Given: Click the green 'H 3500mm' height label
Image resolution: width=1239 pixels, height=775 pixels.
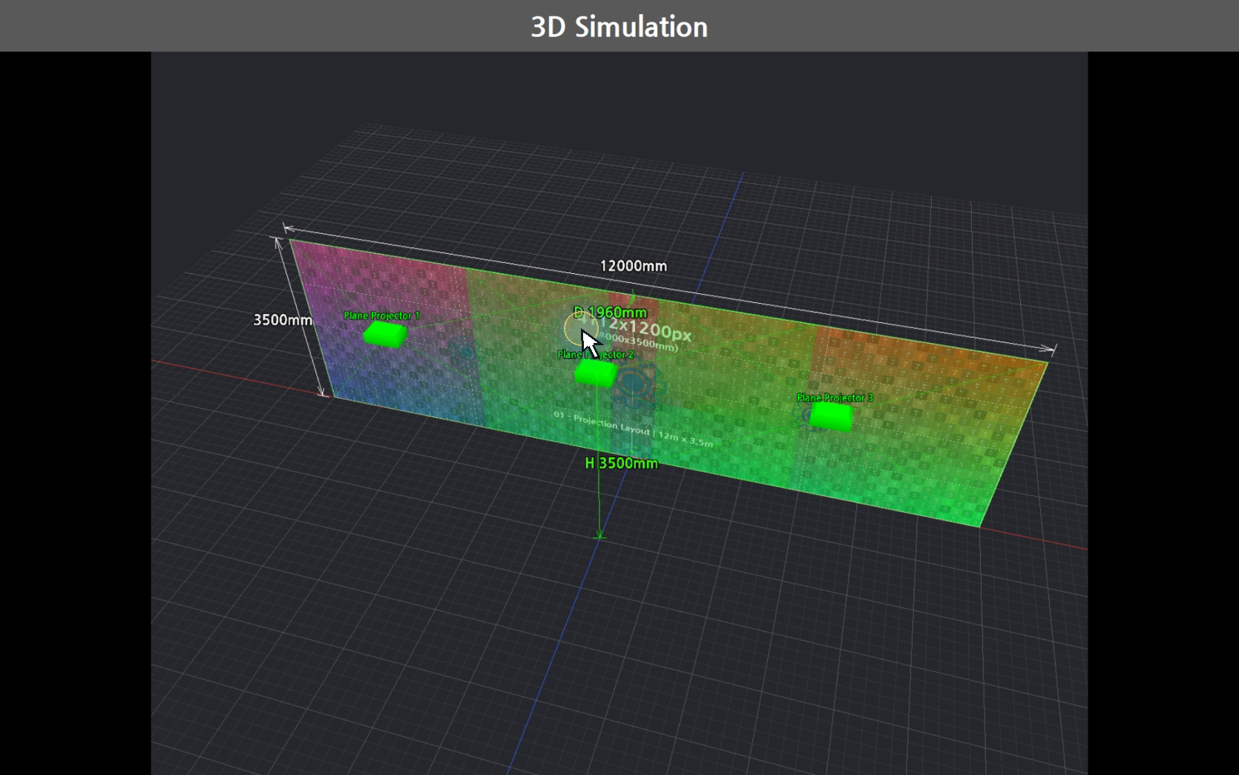Looking at the screenshot, I should point(622,463).
